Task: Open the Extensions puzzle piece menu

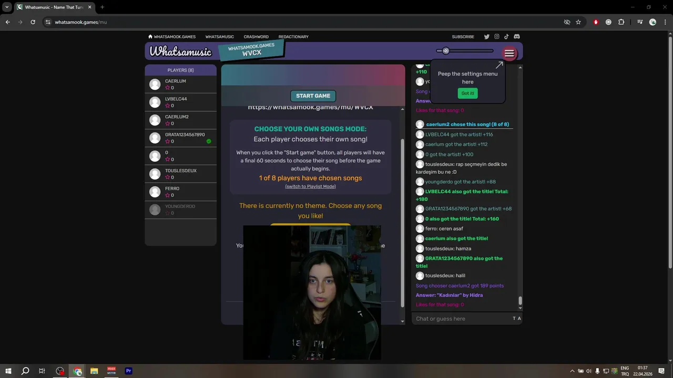Action: 621,22
